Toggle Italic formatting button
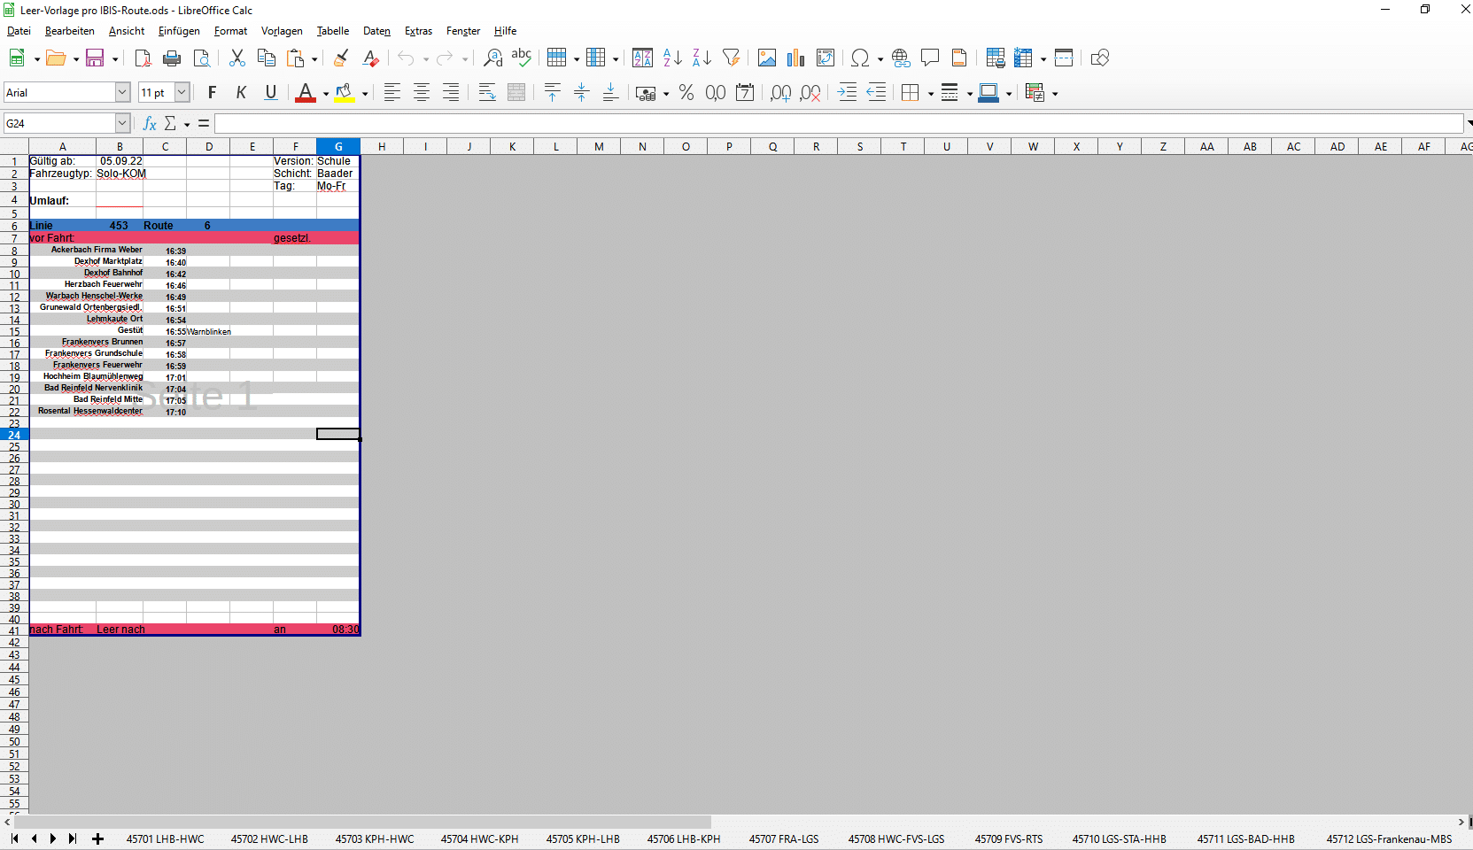1473x850 pixels. 241,93
